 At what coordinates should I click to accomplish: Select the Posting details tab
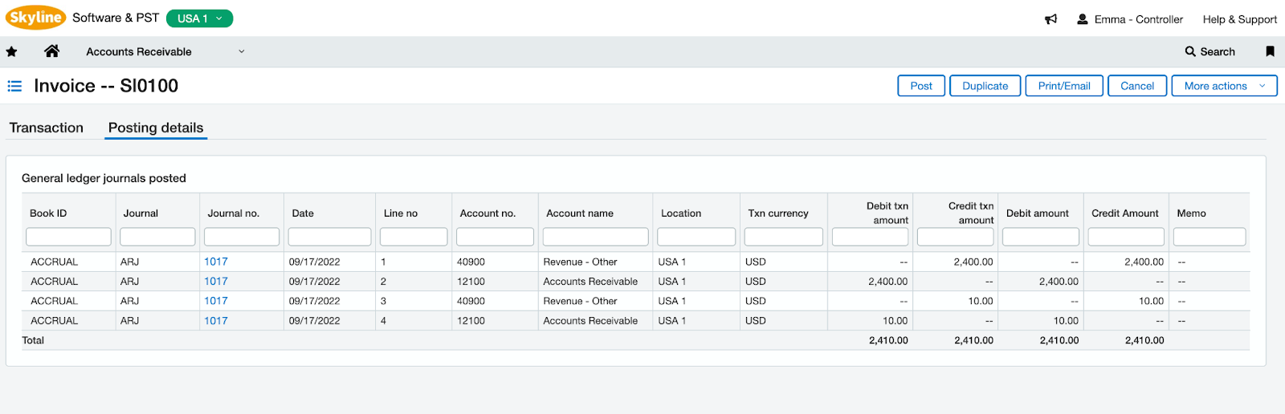click(156, 128)
